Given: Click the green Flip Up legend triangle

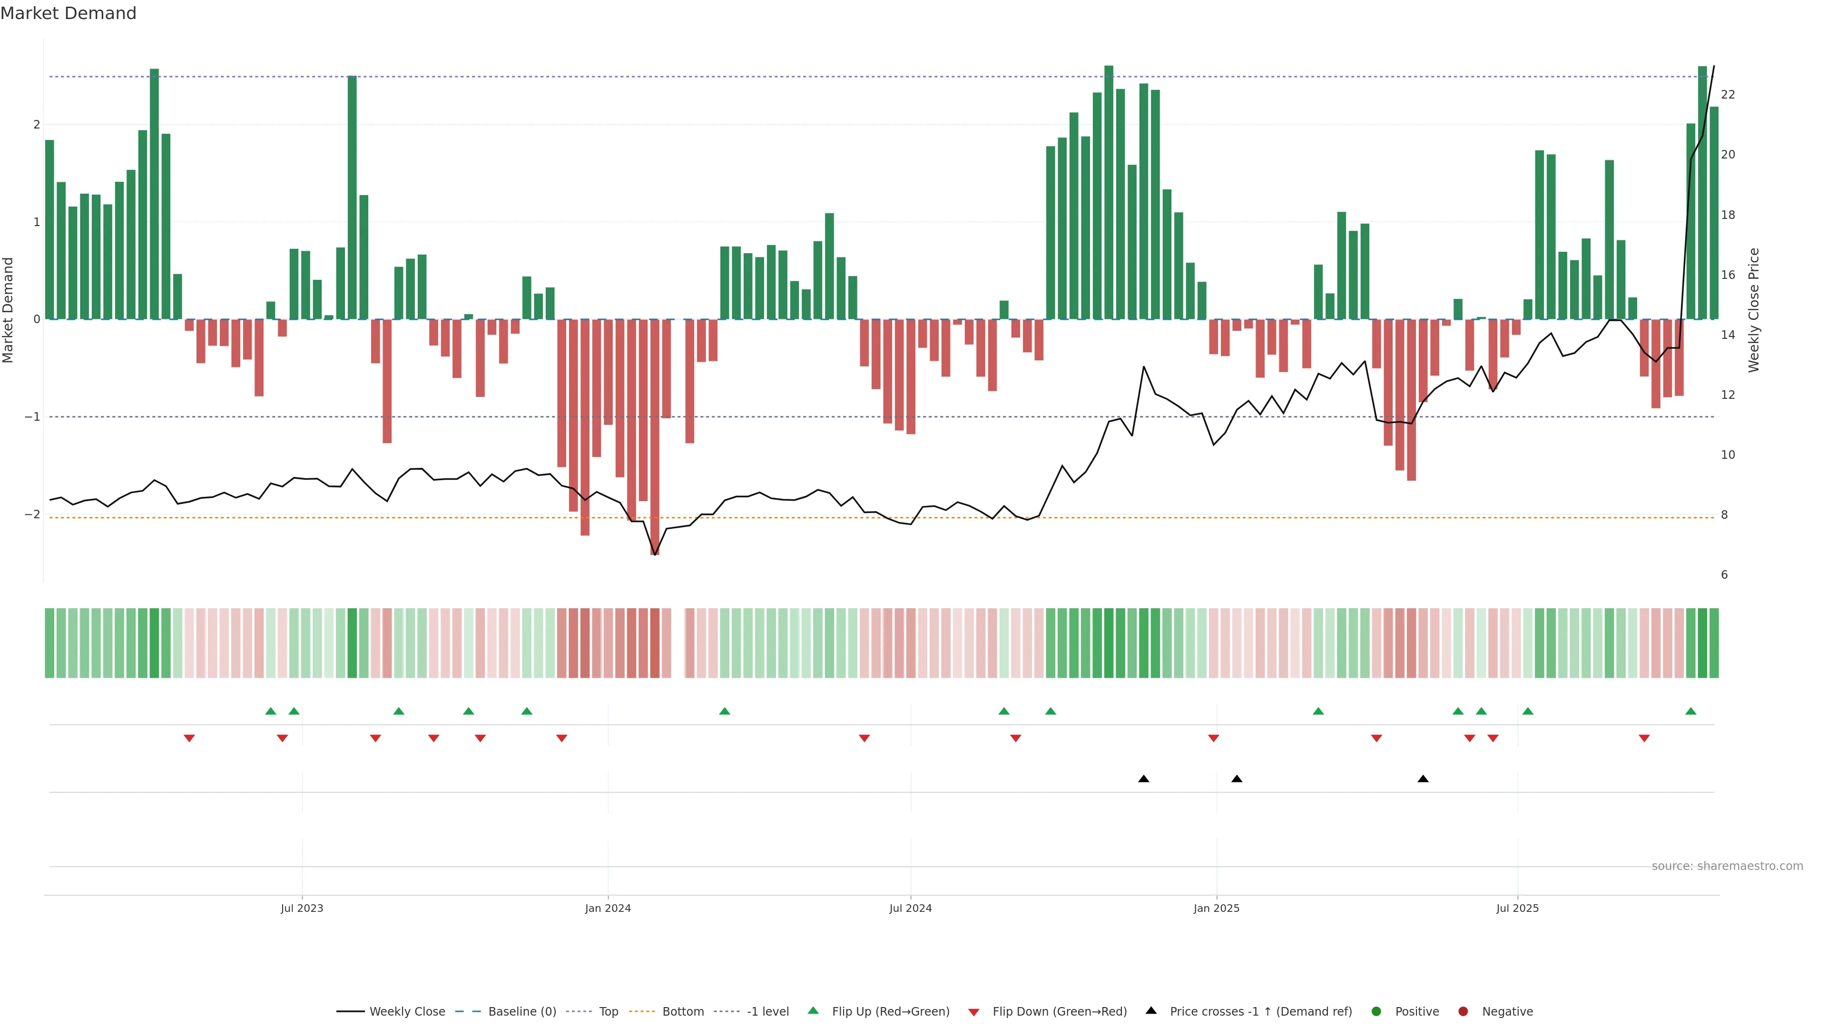Looking at the screenshot, I should [814, 1010].
